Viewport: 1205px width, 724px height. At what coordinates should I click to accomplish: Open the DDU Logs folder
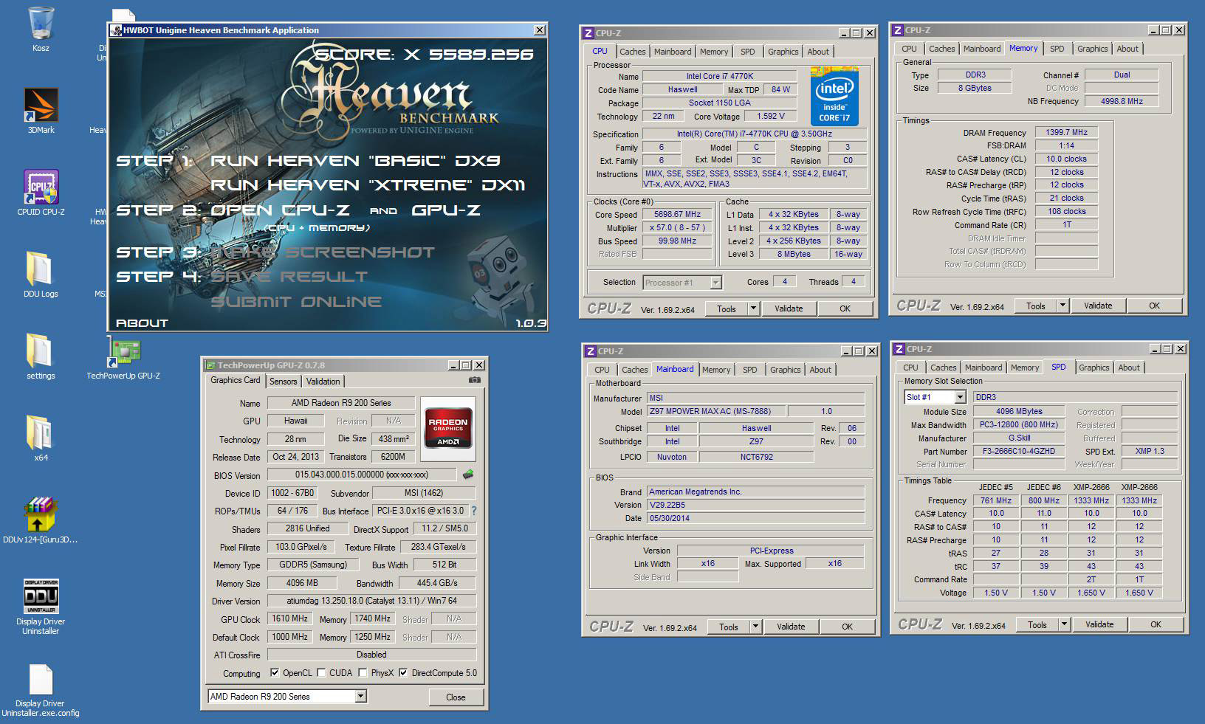tap(41, 270)
